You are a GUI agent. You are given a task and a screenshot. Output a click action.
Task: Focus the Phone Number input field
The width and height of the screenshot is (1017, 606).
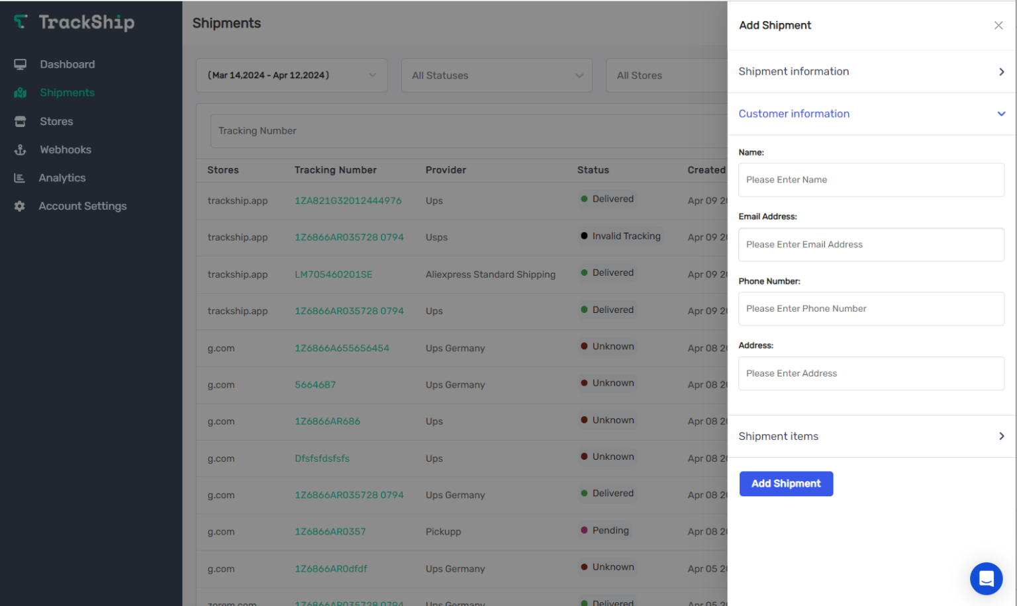click(x=871, y=309)
